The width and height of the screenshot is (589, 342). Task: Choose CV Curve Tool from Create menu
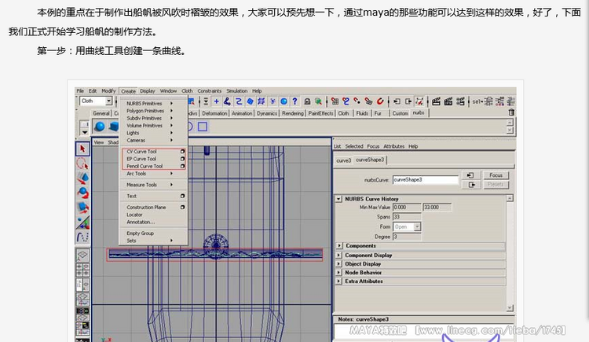tap(142, 152)
